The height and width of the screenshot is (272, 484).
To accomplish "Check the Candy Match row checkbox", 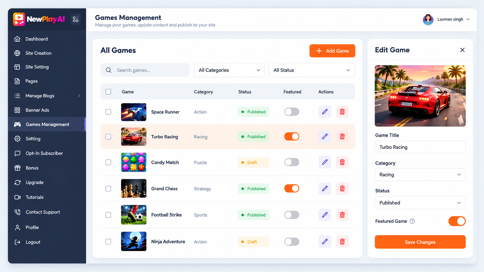I will tap(108, 162).
